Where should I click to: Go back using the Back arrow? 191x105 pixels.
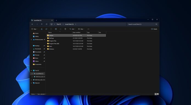32,24
